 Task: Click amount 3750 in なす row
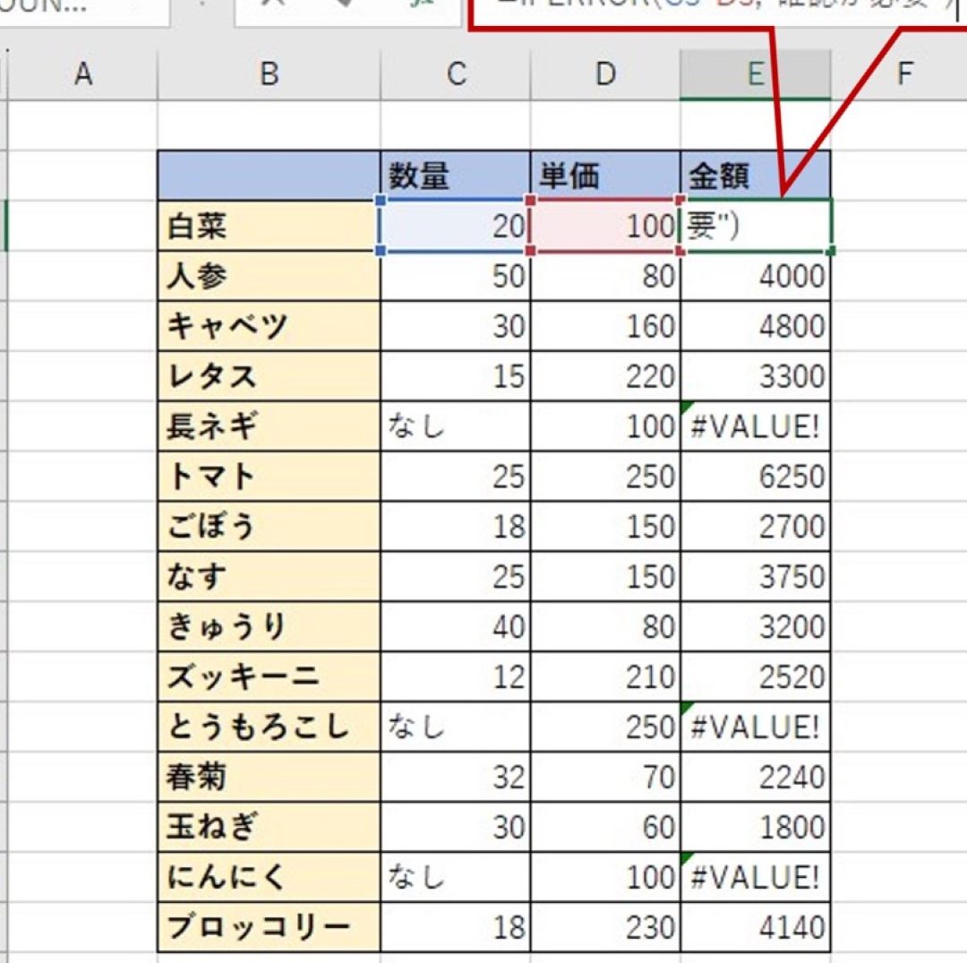tap(756, 577)
